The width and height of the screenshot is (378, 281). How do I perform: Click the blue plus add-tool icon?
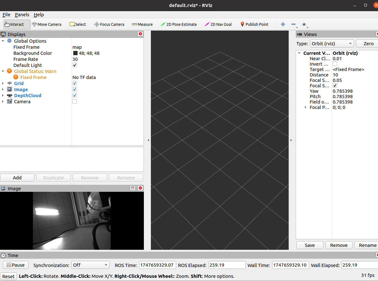click(x=283, y=24)
